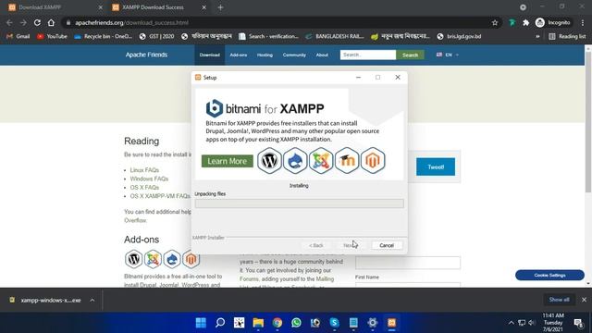The width and height of the screenshot is (592, 333).
Task: Open the Community menu item
Action: pyautogui.click(x=294, y=55)
